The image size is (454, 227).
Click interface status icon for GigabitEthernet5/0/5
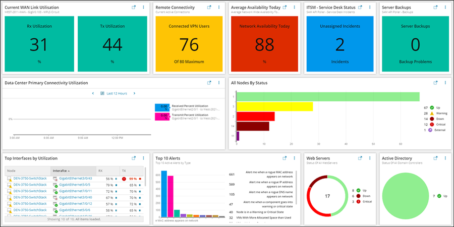click(x=55, y=185)
